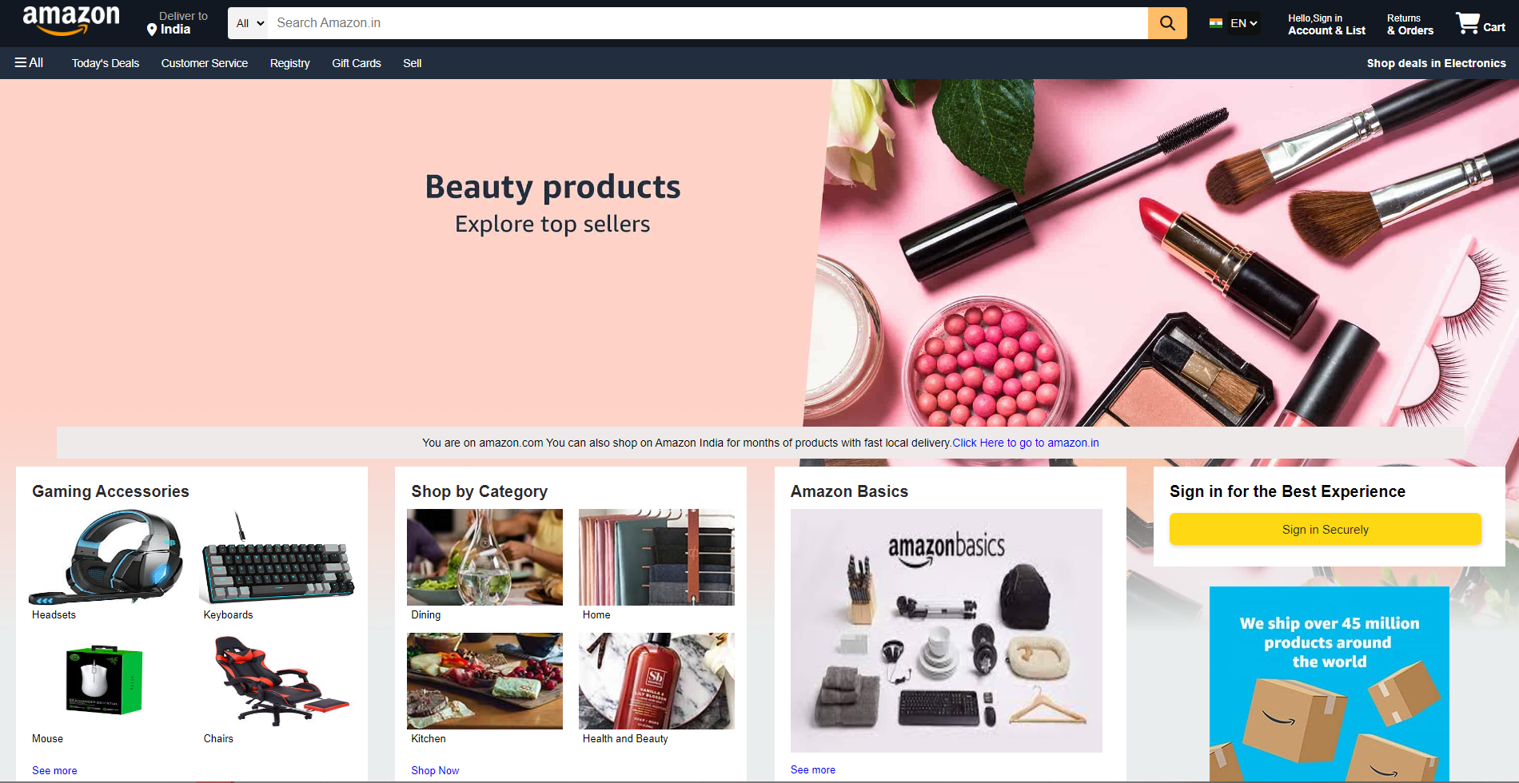Open the Headsets product image

tap(107, 557)
